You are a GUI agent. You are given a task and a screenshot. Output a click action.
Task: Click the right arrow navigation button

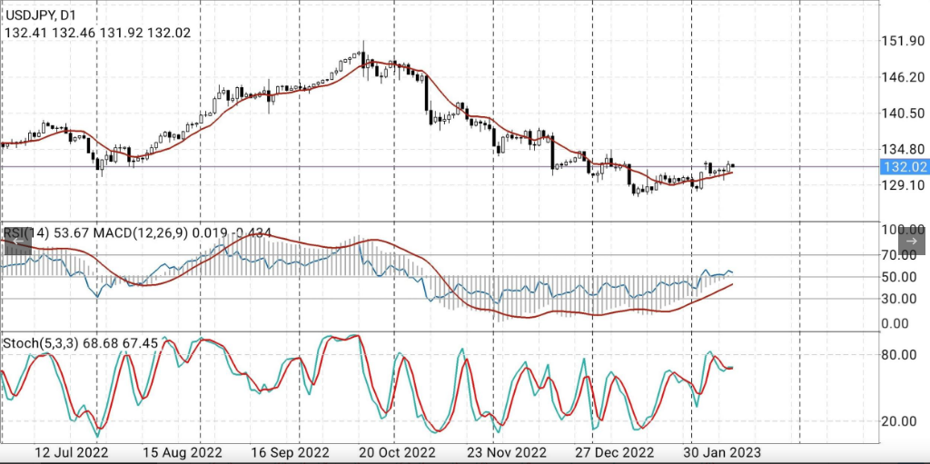(x=912, y=241)
